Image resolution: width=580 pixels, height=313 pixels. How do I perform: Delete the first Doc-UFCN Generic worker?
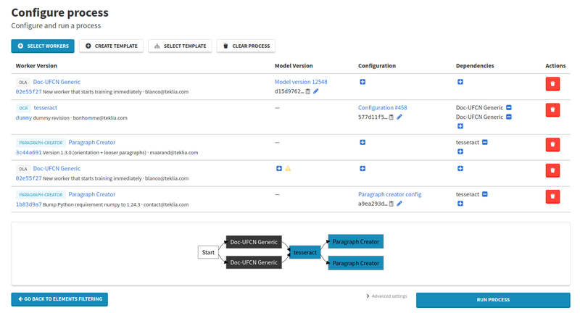pos(552,84)
